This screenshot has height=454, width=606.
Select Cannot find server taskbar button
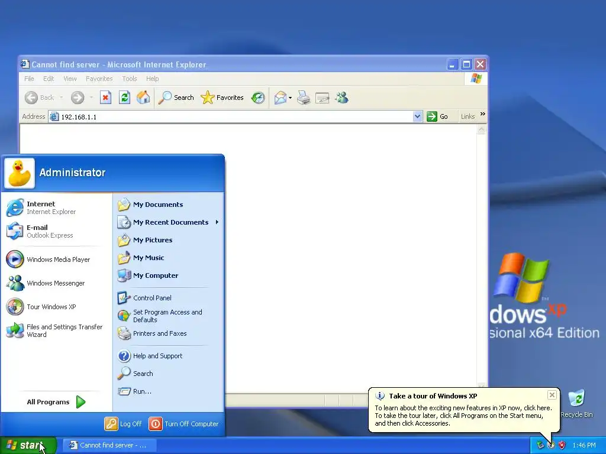[109, 445]
